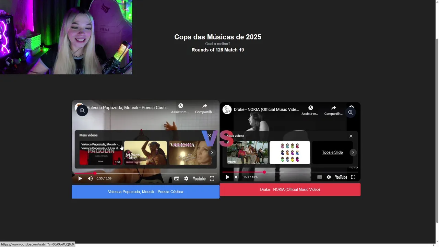Open settings gear on Drake NOKIA video

[x=329, y=177]
